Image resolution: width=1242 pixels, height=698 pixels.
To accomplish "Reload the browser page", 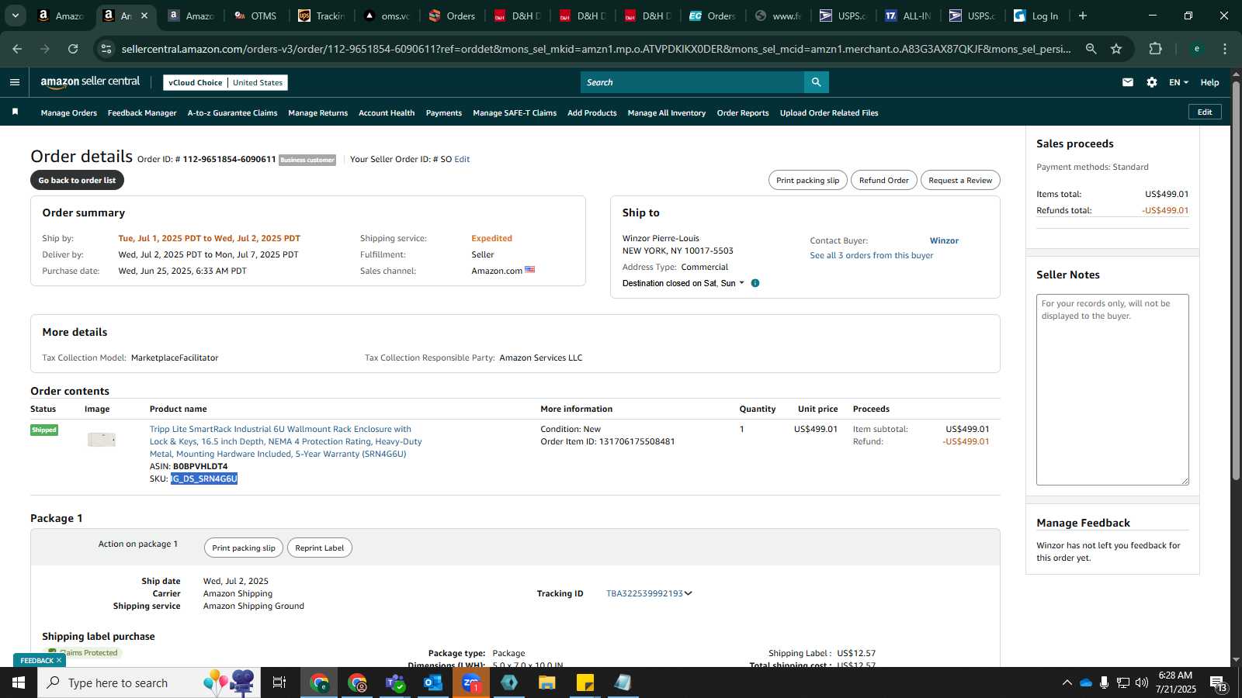I will pyautogui.click(x=73, y=49).
